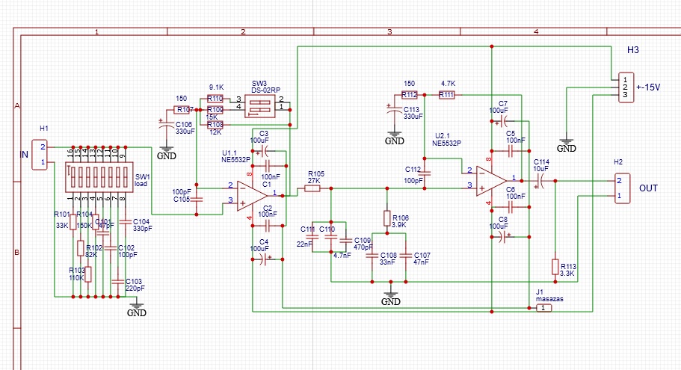Select the H2 output connector symbol

[621, 188]
